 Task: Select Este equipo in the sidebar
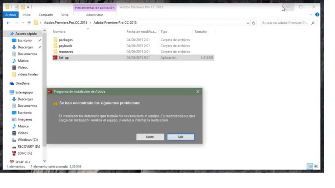click(x=24, y=92)
